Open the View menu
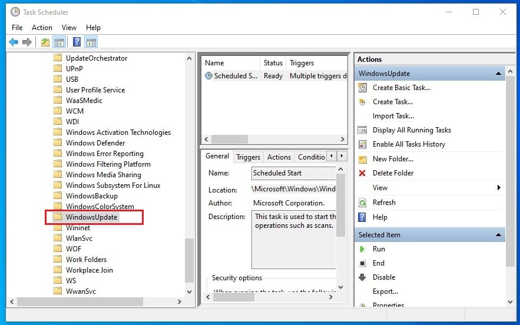520x325 pixels. (69, 28)
